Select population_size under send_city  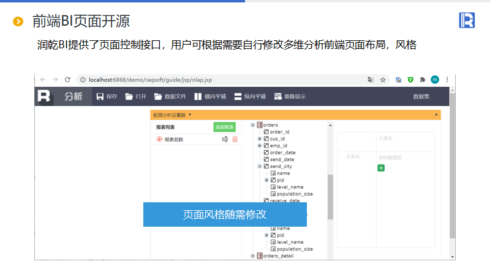coord(295,194)
